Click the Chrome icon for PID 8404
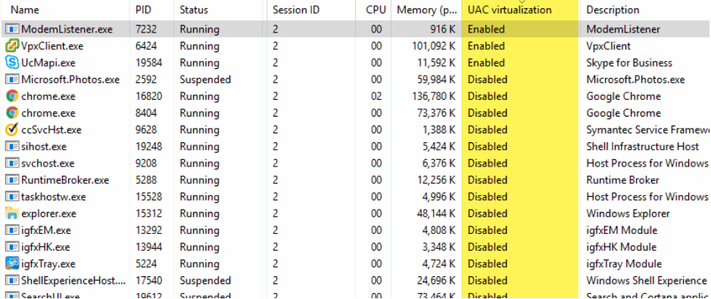 (12, 113)
